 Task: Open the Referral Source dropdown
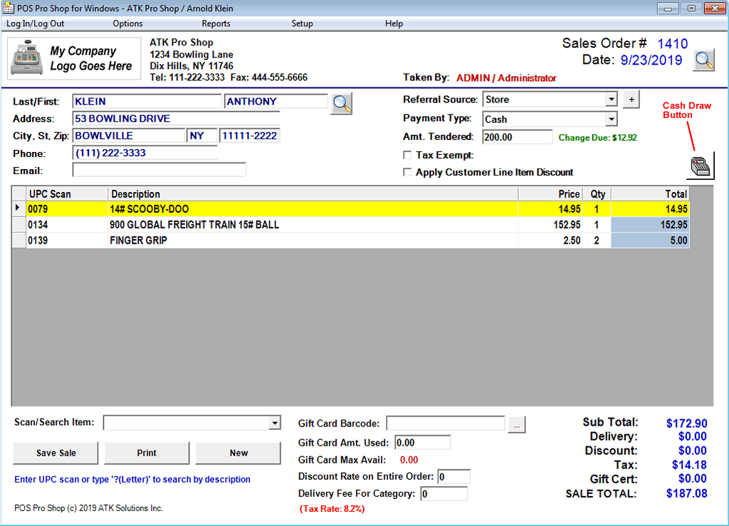(611, 100)
